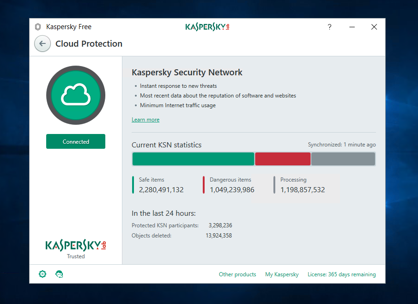
Task: Open the My Kaspersky link
Action: click(282, 274)
